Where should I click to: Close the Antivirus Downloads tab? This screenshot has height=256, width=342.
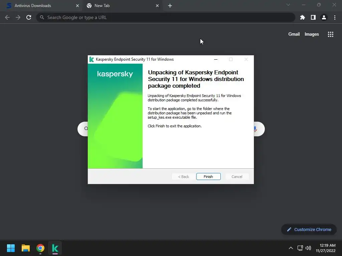(77, 6)
